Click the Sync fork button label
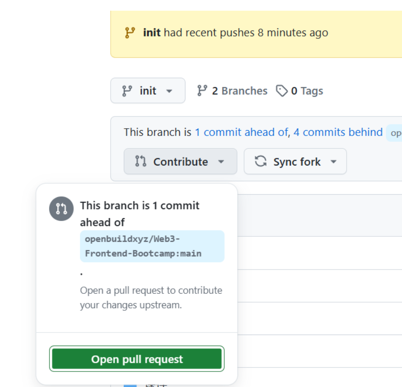402x387 pixels. click(297, 162)
